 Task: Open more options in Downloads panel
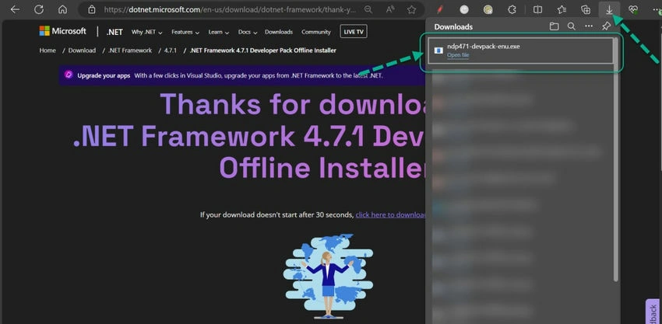coord(589,26)
